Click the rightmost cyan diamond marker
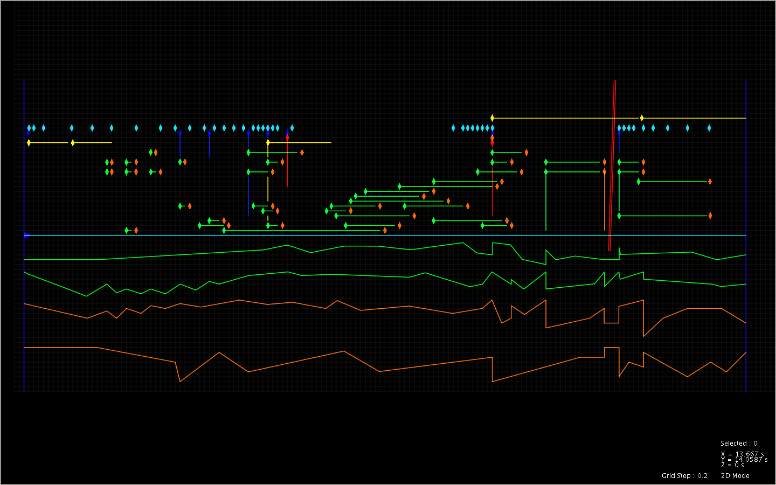 click(709, 128)
